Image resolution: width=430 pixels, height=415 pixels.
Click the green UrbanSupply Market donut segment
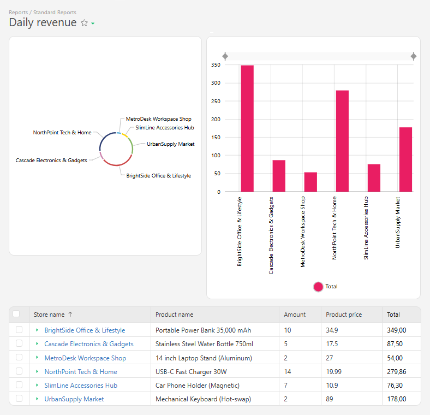click(132, 145)
